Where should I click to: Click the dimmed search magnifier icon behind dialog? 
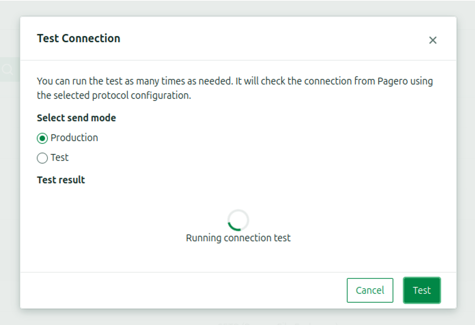click(x=7, y=69)
